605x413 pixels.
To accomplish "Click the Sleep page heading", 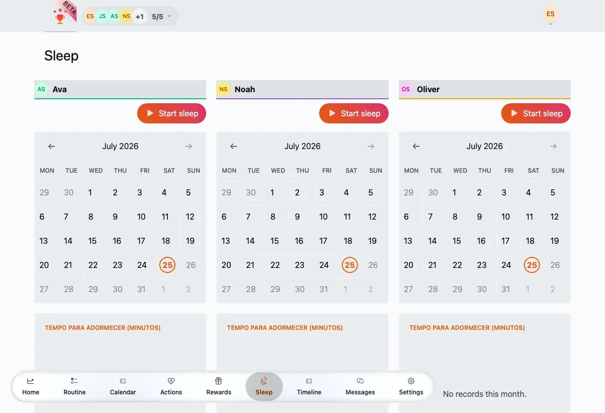I will 62,55.
